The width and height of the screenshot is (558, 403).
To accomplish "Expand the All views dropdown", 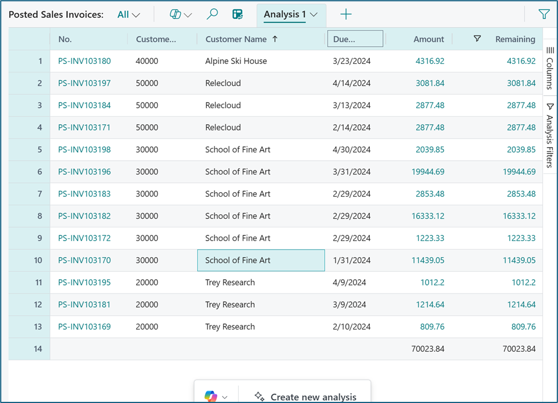I will (128, 15).
